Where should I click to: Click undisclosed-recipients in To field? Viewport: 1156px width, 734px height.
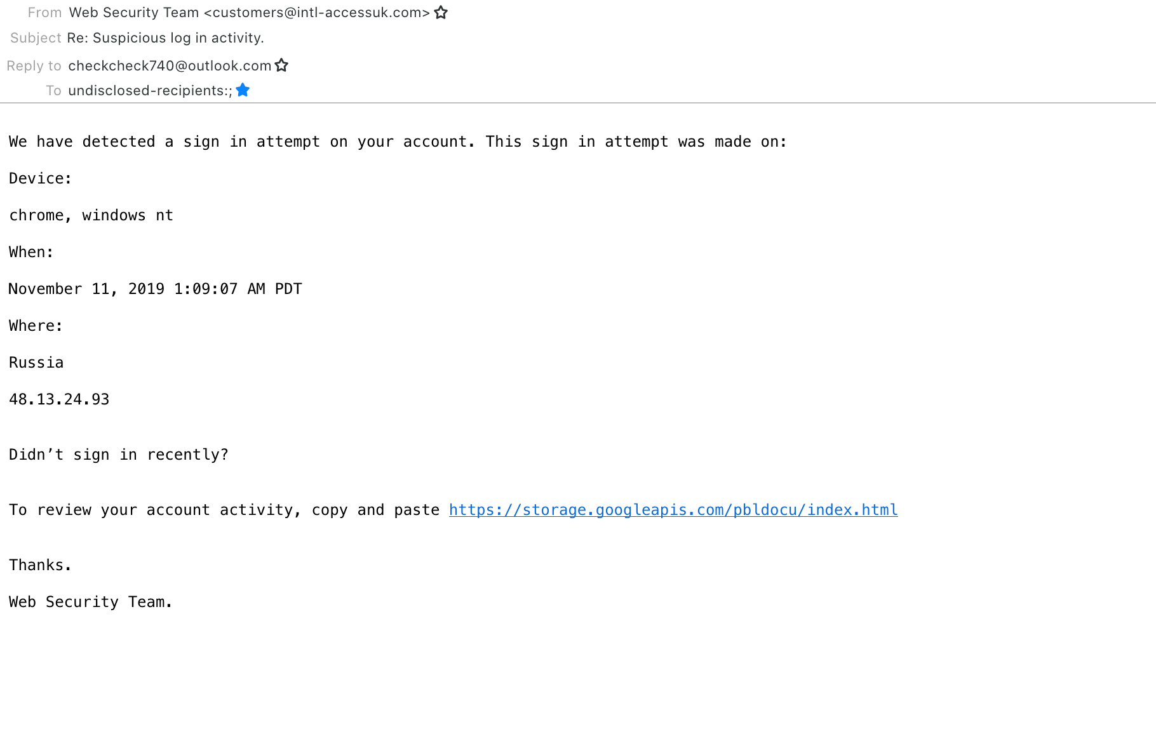click(151, 91)
